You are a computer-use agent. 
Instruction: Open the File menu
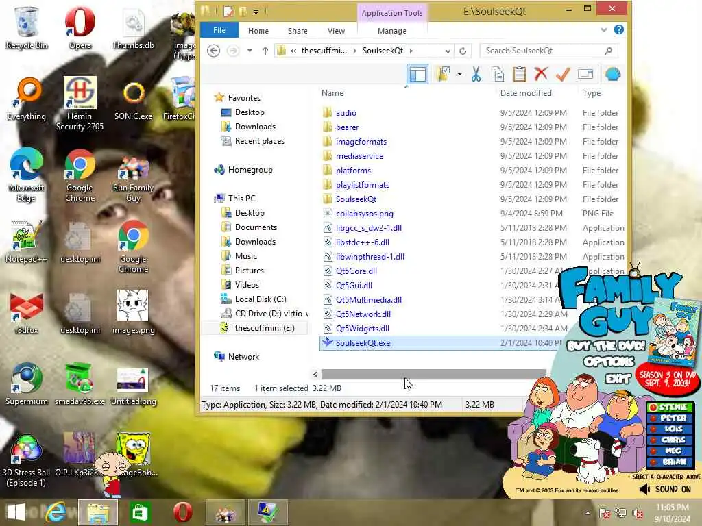tap(219, 30)
